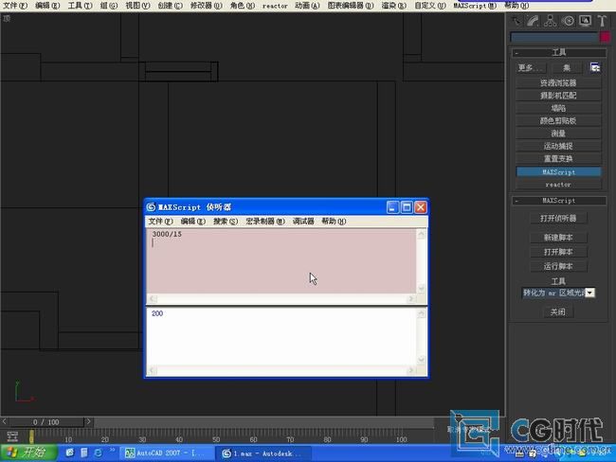Click the 集 button
Image resolution: width=616 pixels, height=462 pixels.
(x=566, y=68)
